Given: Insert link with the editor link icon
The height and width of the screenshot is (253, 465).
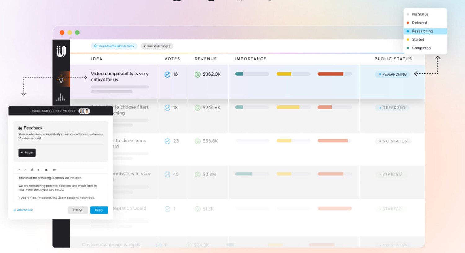Looking at the screenshot, I should click(x=32, y=170).
